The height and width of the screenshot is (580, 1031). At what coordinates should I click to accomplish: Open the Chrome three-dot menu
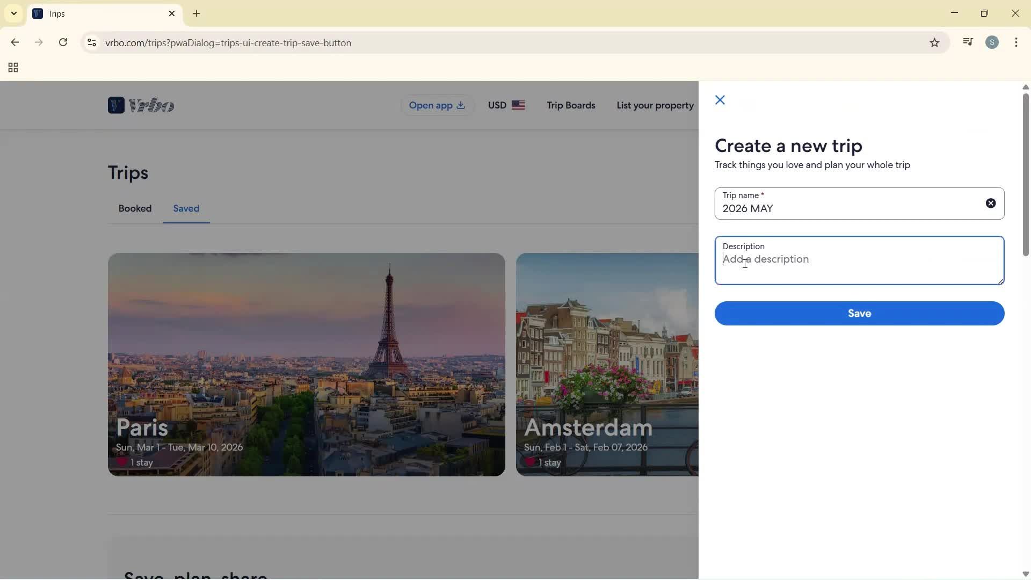[1017, 42]
